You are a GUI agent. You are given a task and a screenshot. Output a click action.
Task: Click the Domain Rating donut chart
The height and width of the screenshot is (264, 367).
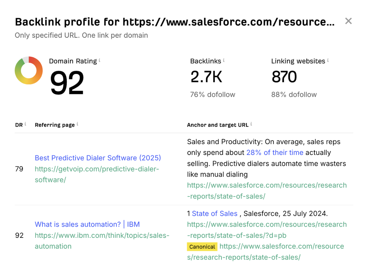[x=28, y=70]
